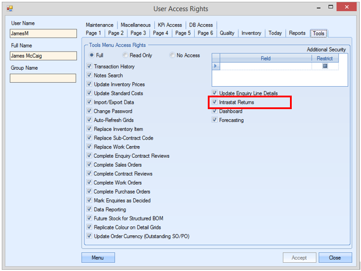Click the Close button at bottom
361x271 pixels.
335,258
